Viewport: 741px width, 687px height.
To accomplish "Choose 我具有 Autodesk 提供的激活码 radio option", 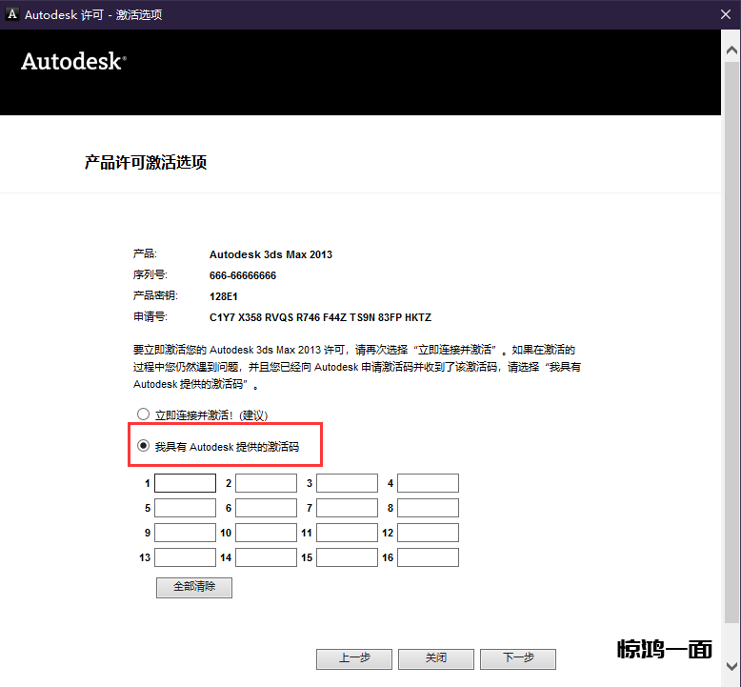I will click(144, 445).
